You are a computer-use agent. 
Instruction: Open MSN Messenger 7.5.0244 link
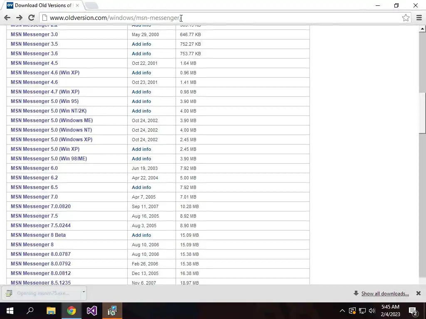pyautogui.click(x=41, y=226)
